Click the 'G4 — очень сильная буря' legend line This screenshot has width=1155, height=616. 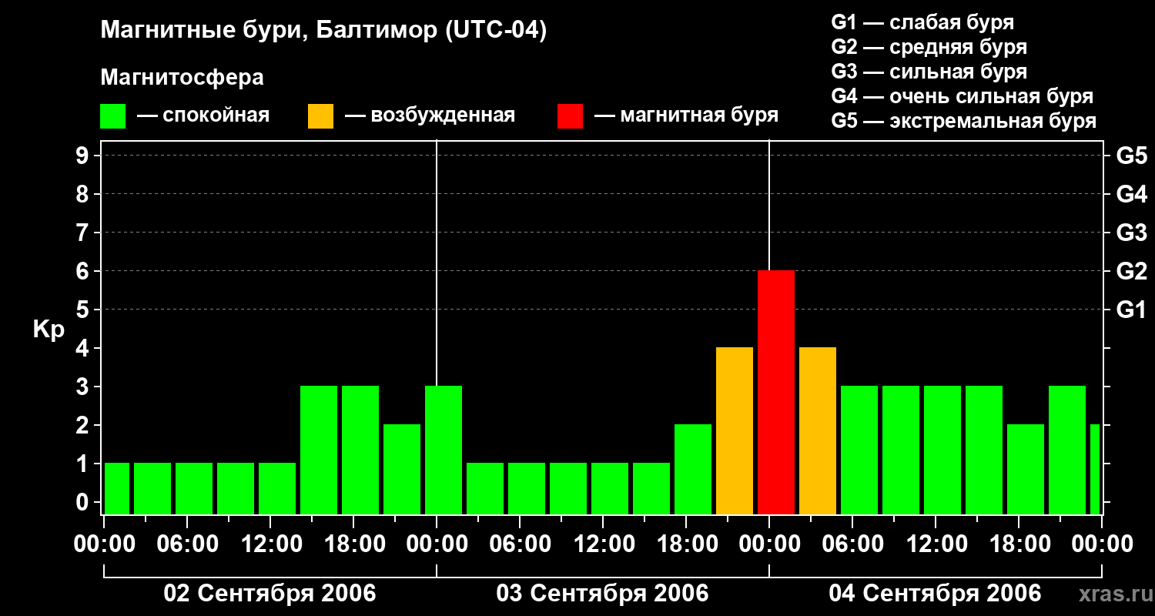point(962,96)
